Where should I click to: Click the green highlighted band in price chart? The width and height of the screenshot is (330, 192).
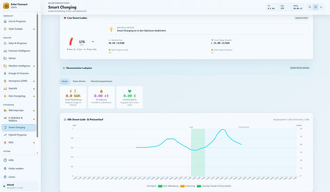[x=198, y=152]
